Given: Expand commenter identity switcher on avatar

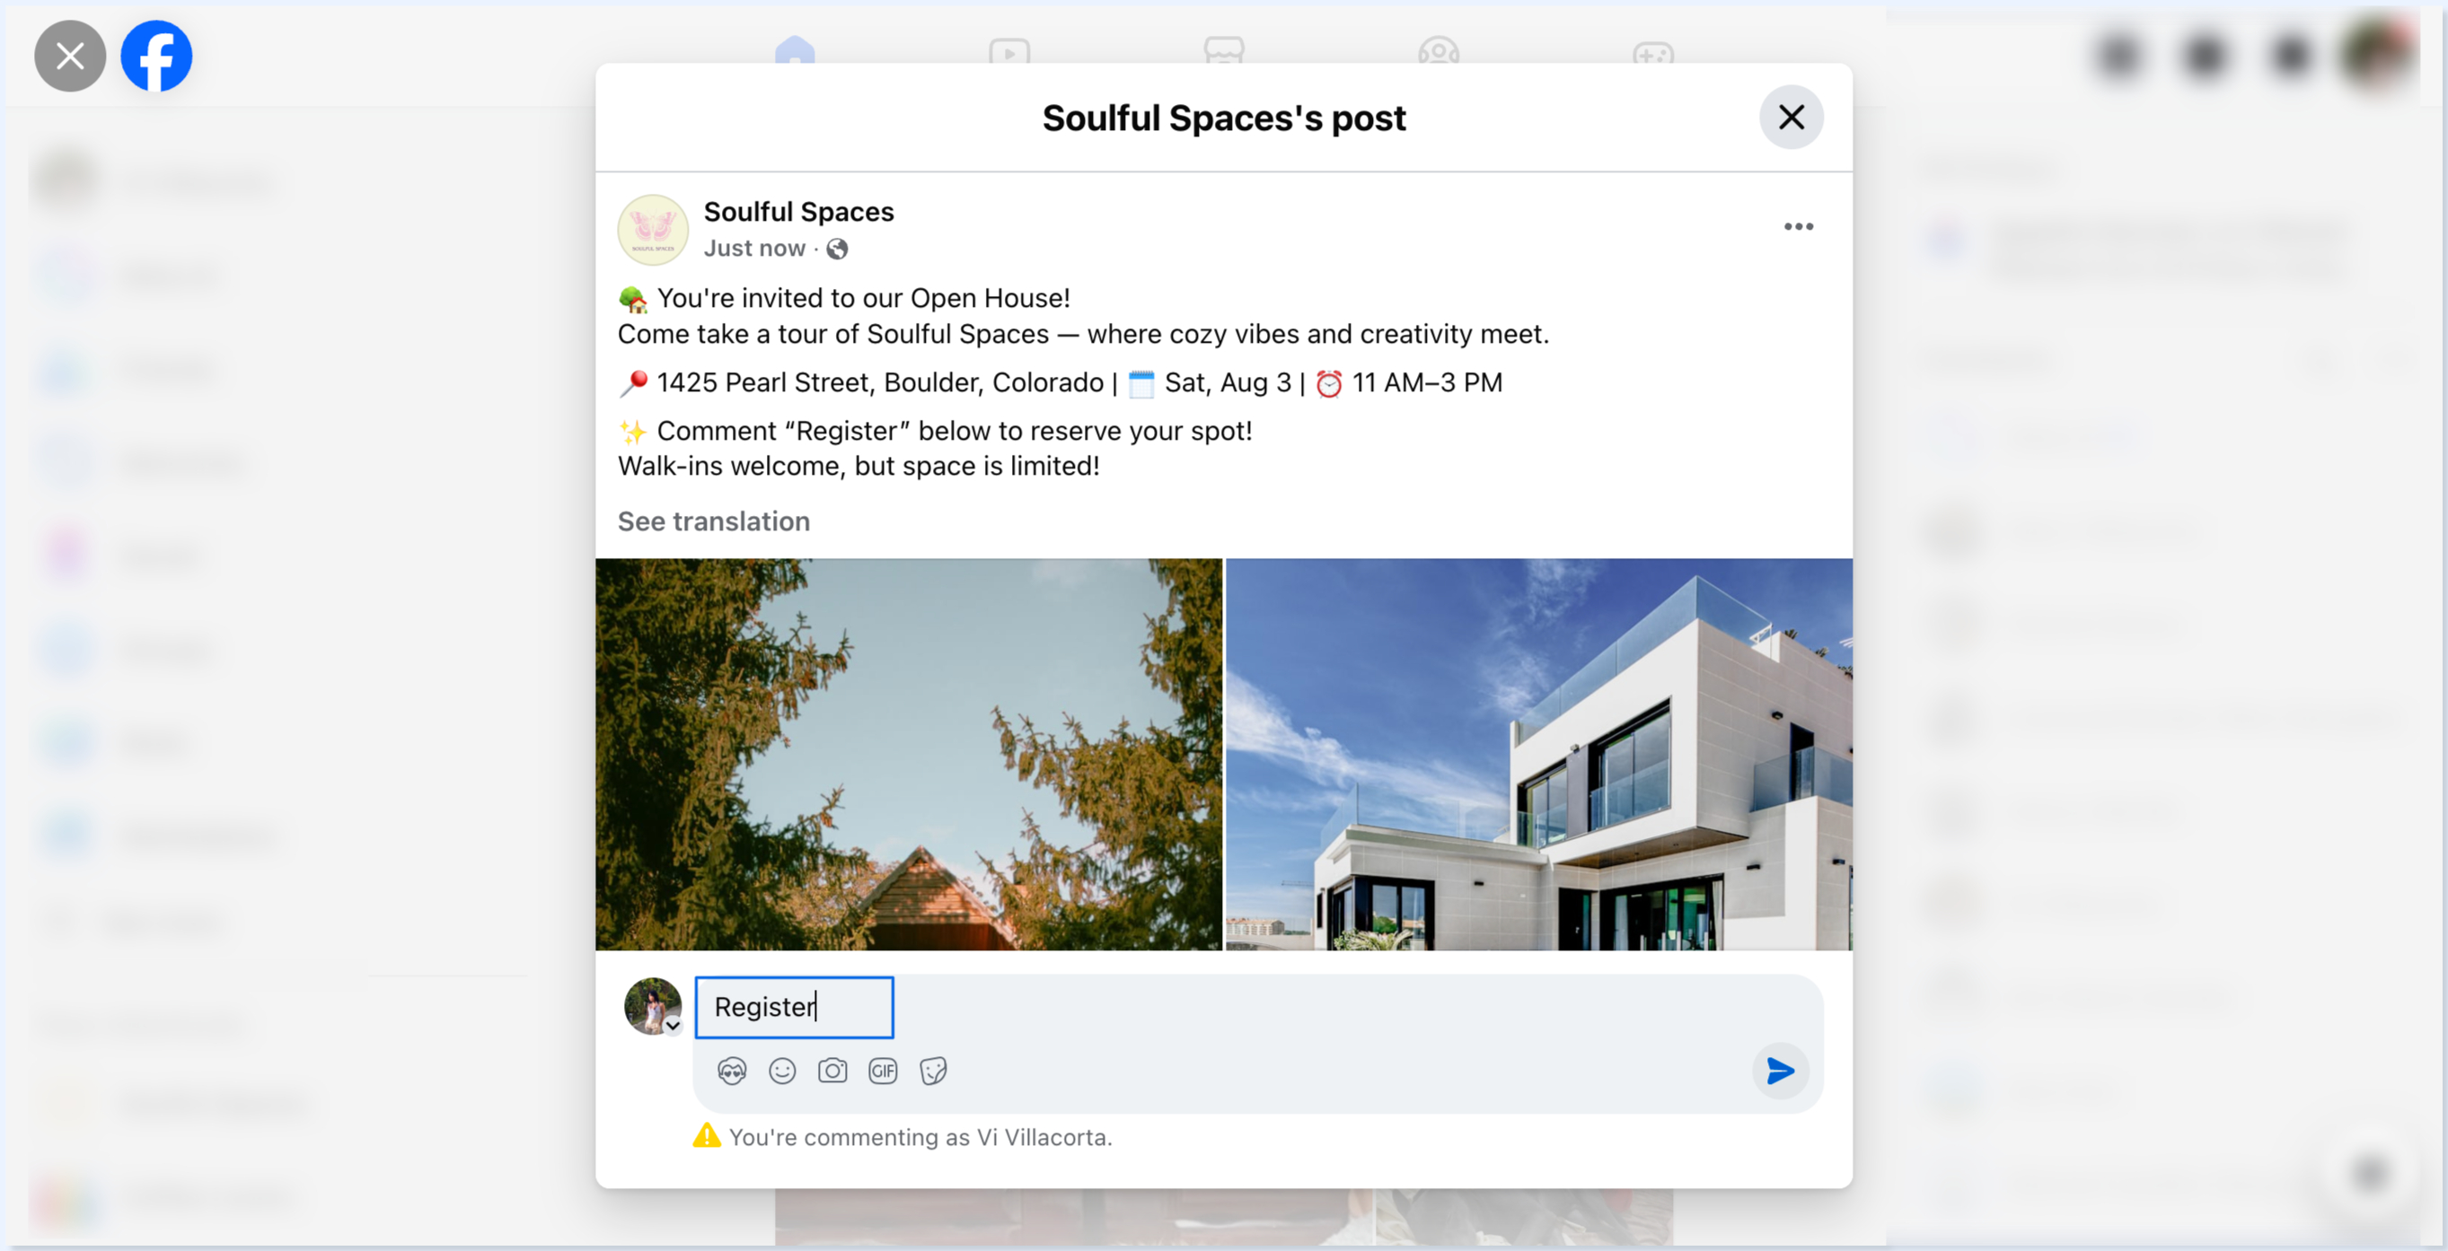Looking at the screenshot, I should point(673,1026).
